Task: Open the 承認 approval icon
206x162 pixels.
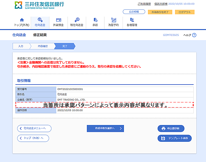Action: click(95, 20)
